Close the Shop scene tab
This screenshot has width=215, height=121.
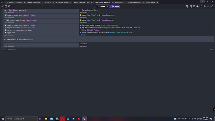(x=157, y=2)
